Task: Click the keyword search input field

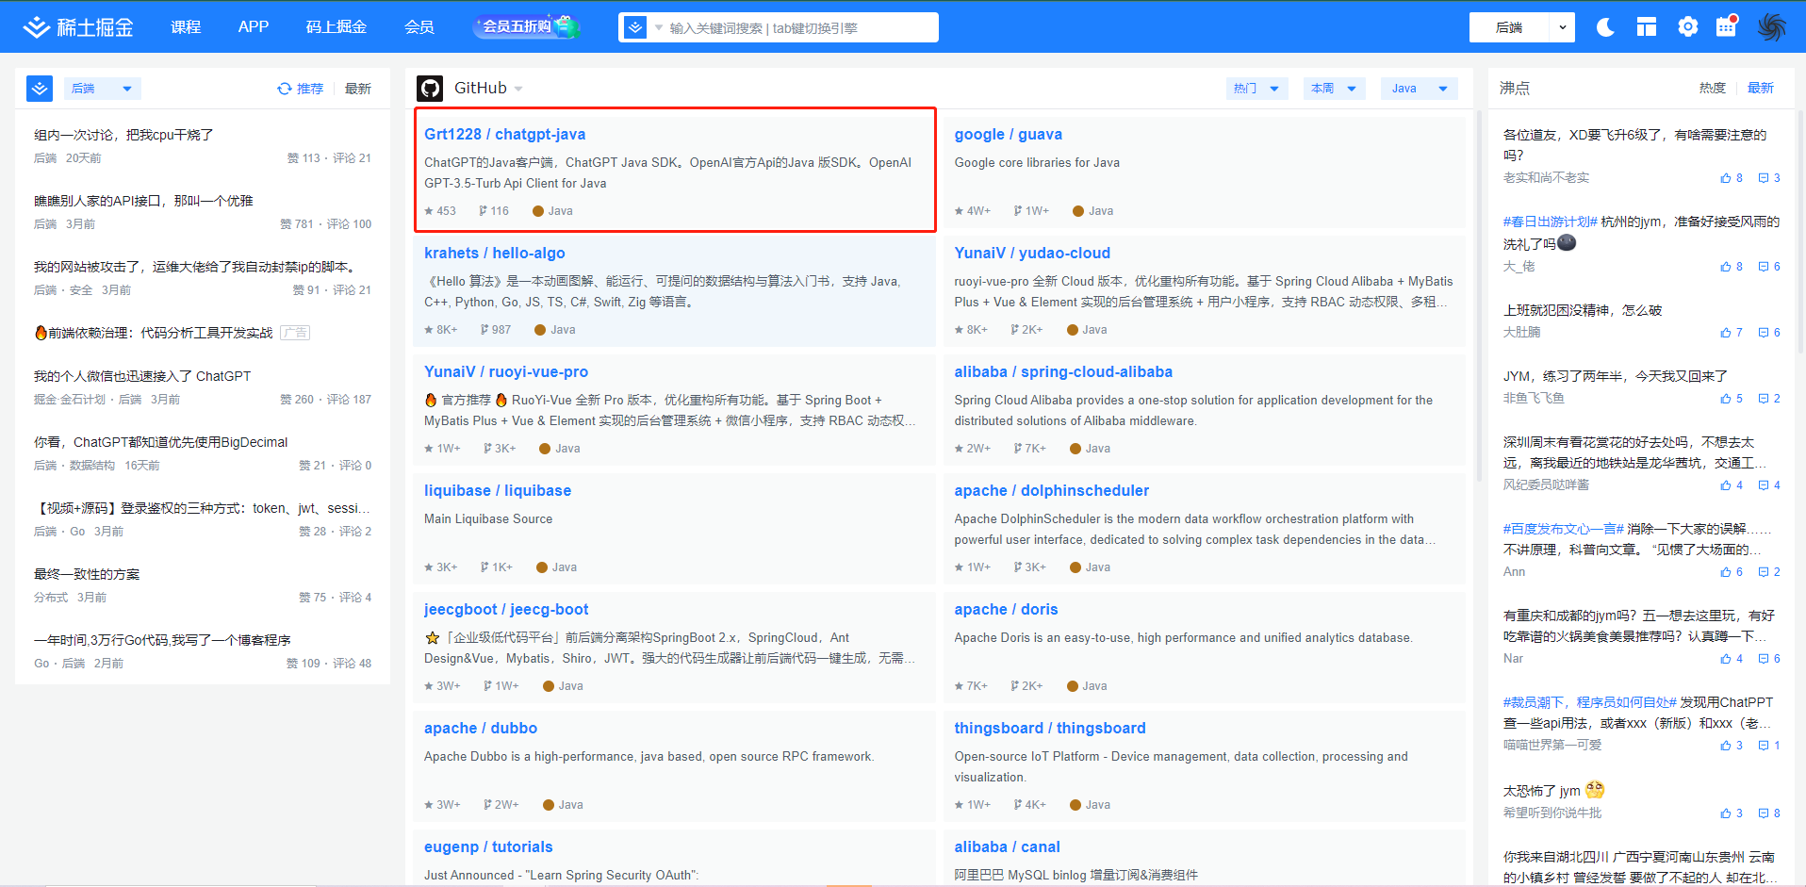Action: click(801, 28)
